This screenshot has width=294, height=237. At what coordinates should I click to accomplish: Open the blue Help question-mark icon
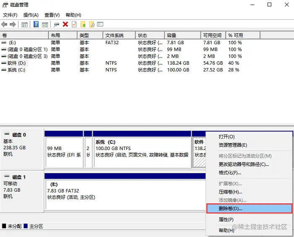click(36, 24)
